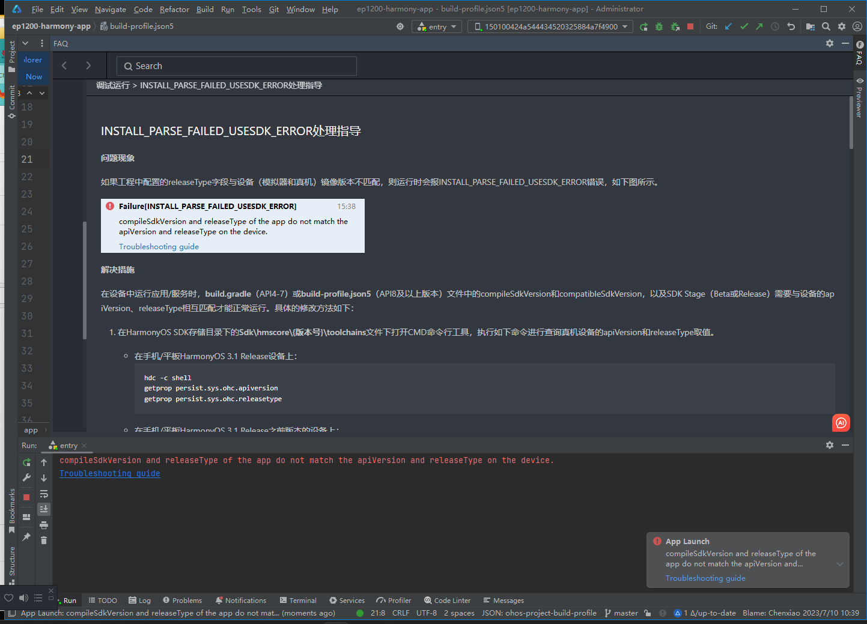
Task: Pin the Run tab with pin icon
Action: [26, 537]
